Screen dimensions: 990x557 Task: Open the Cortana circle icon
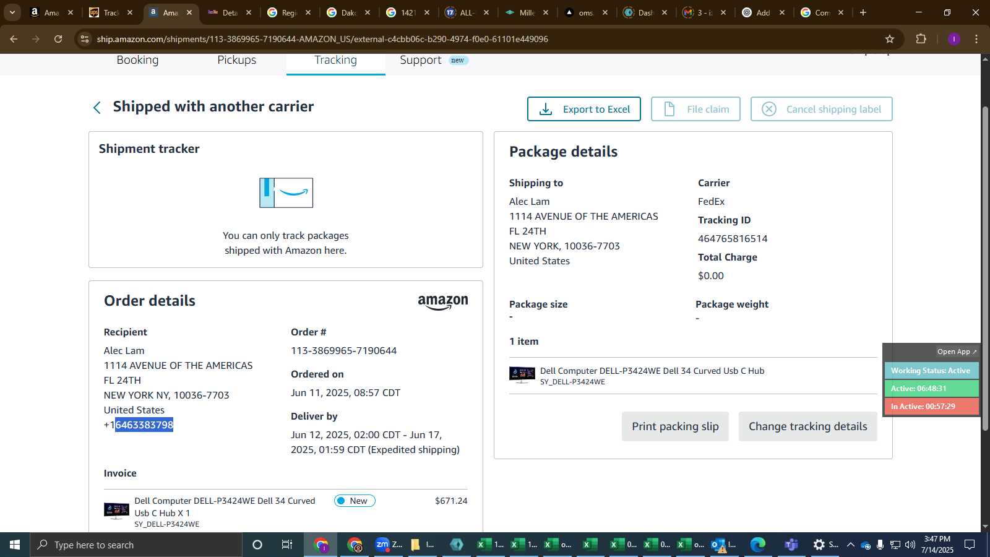pyautogui.click(x=257, y=545)
